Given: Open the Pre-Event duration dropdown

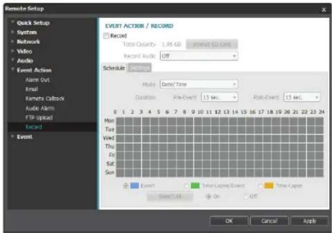Looking at the screenshot, I should point(219,97).
